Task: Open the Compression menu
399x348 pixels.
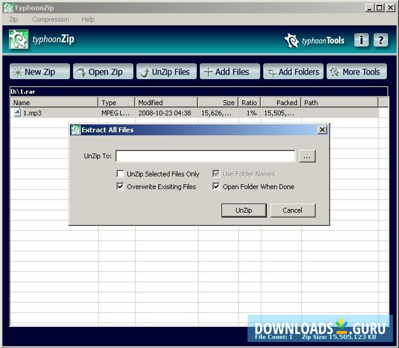Action: (51, 19)
